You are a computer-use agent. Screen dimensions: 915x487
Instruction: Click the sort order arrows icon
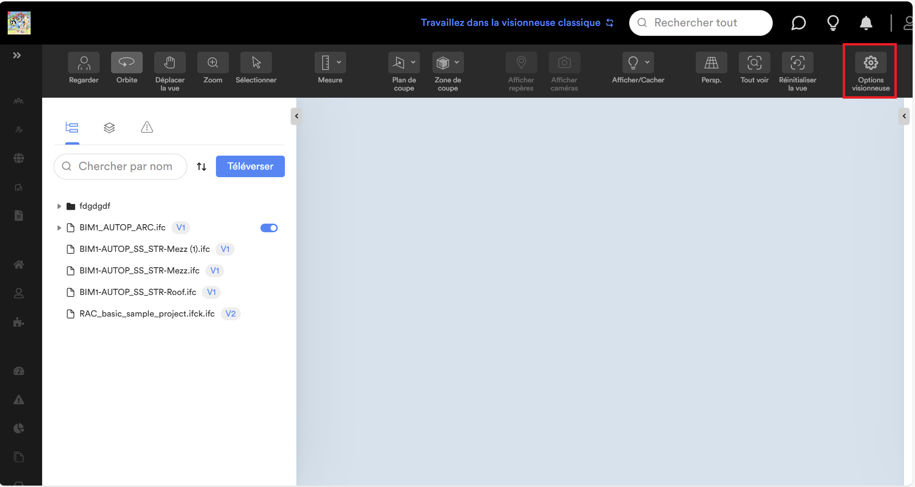[x=202, y=167]
